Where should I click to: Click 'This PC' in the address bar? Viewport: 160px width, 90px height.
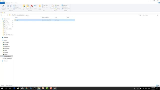(14, 15)
